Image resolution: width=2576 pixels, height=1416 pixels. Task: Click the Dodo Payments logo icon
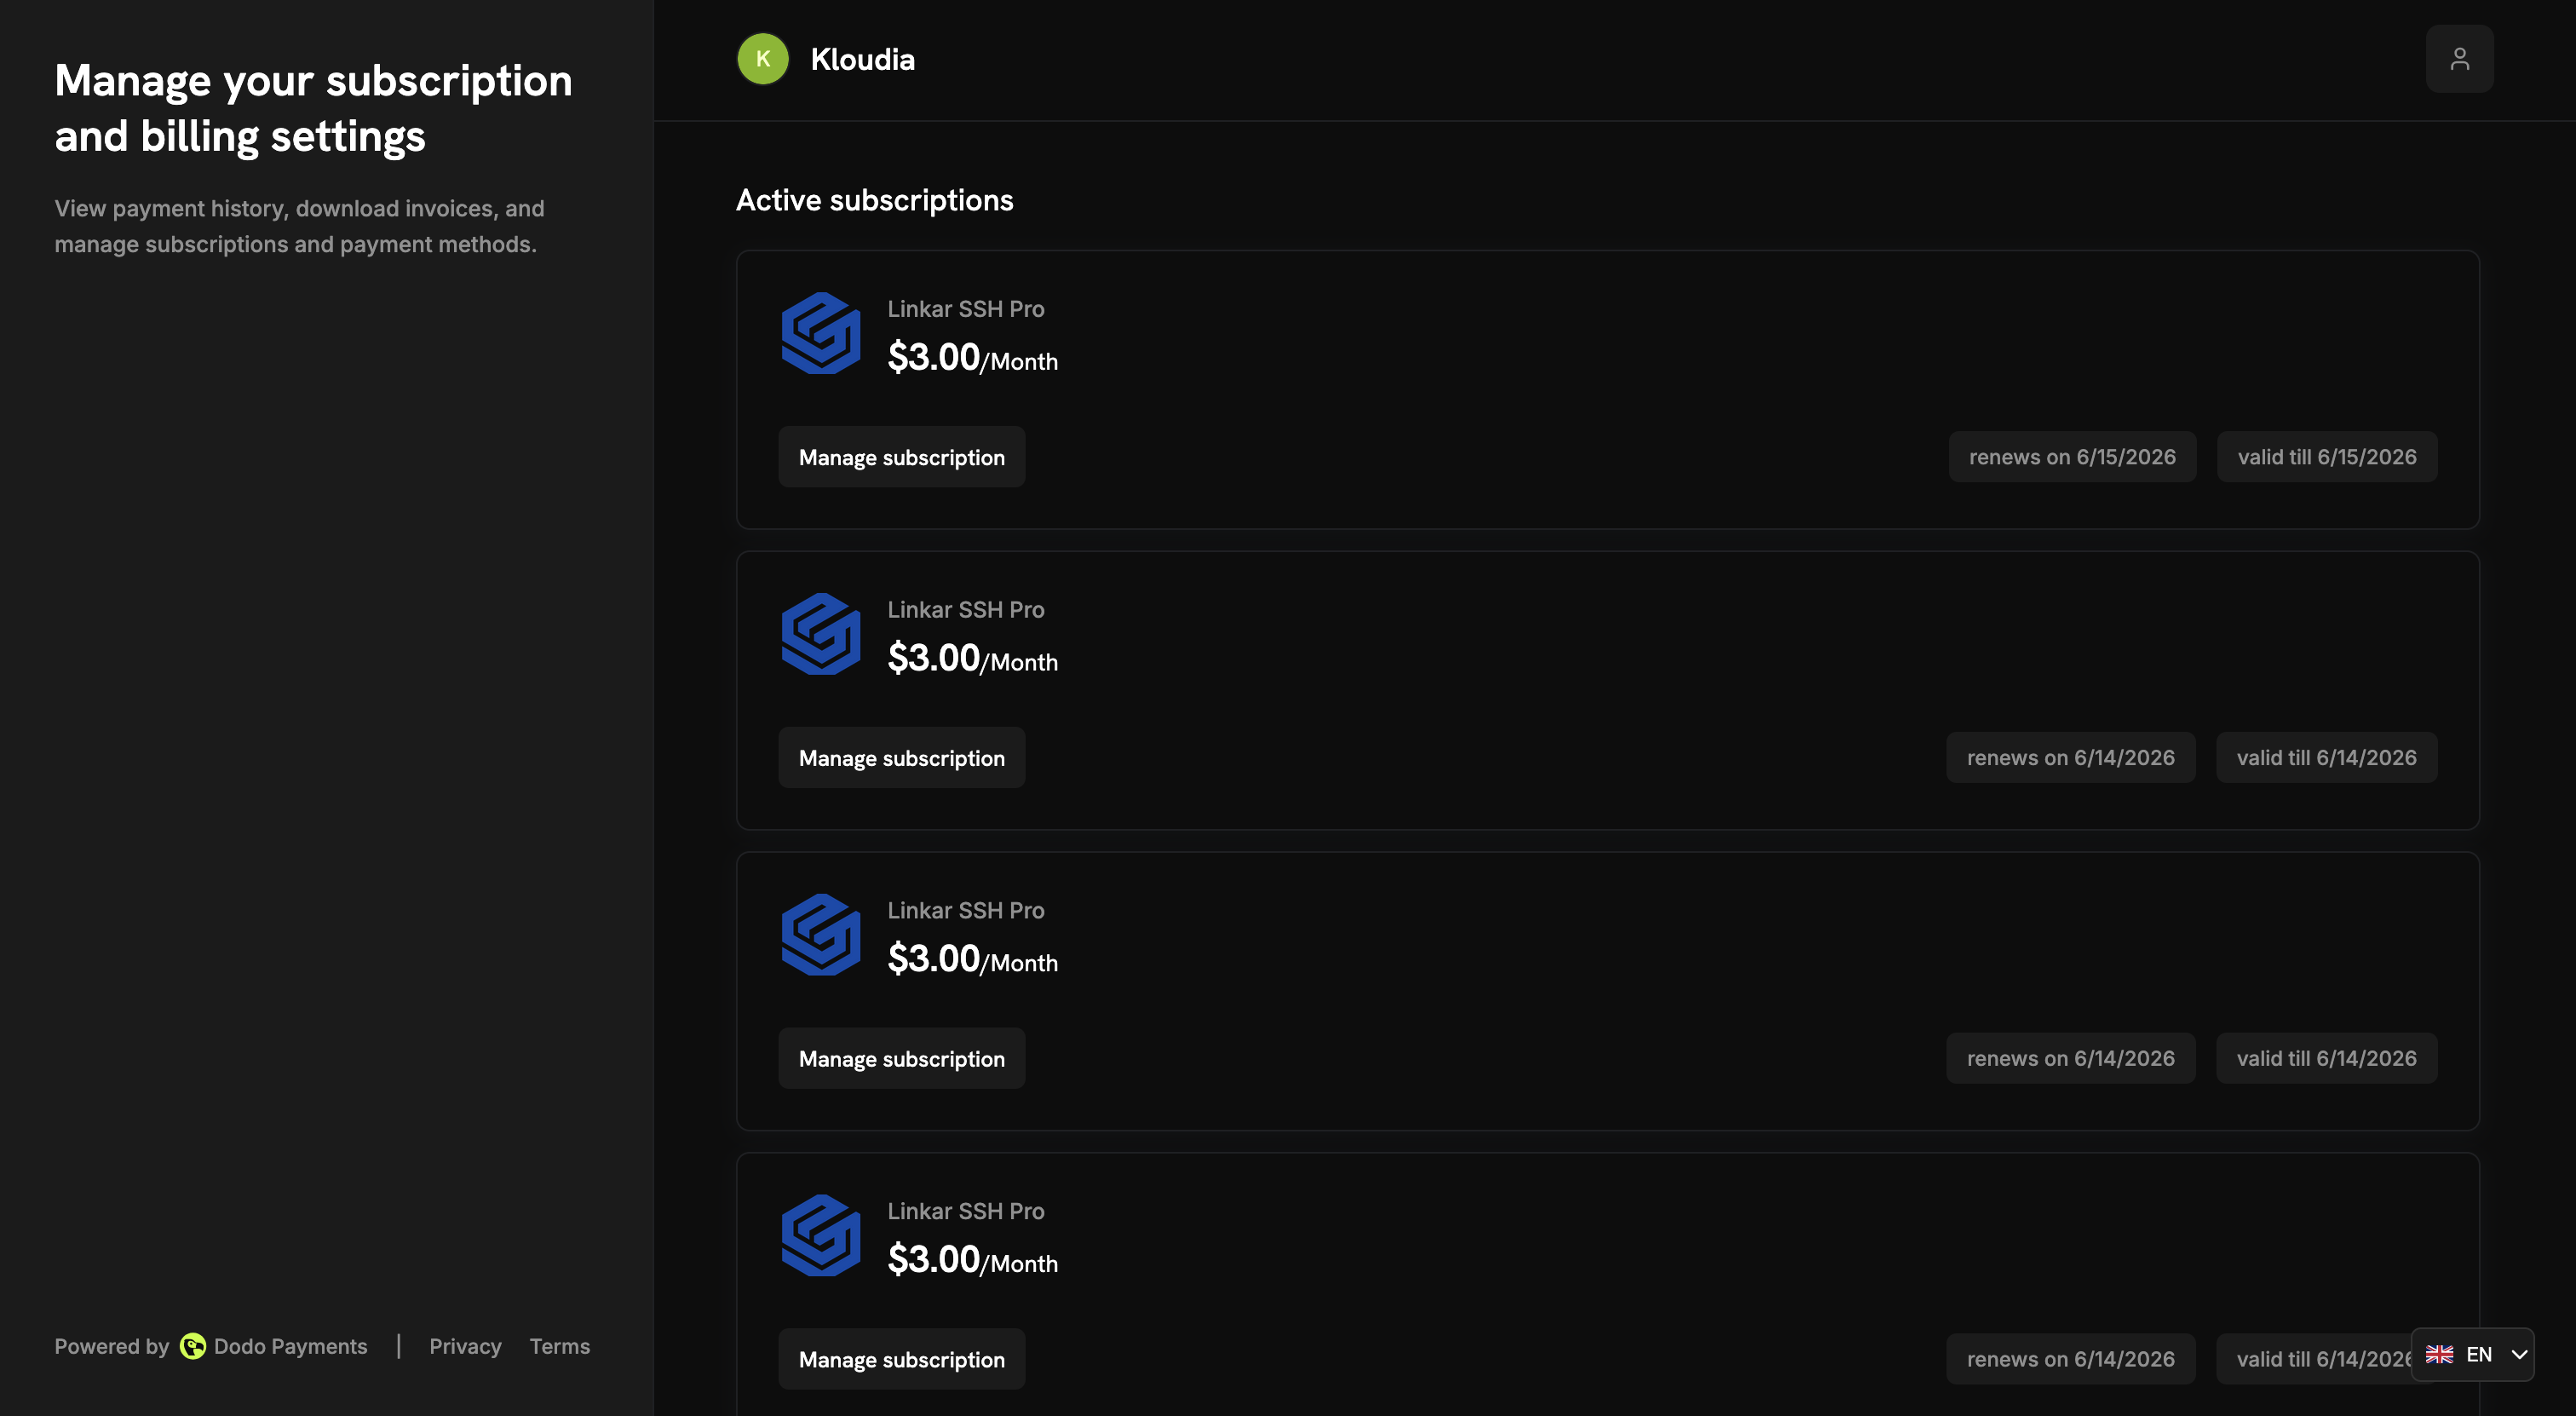[x=193, y=1346]
